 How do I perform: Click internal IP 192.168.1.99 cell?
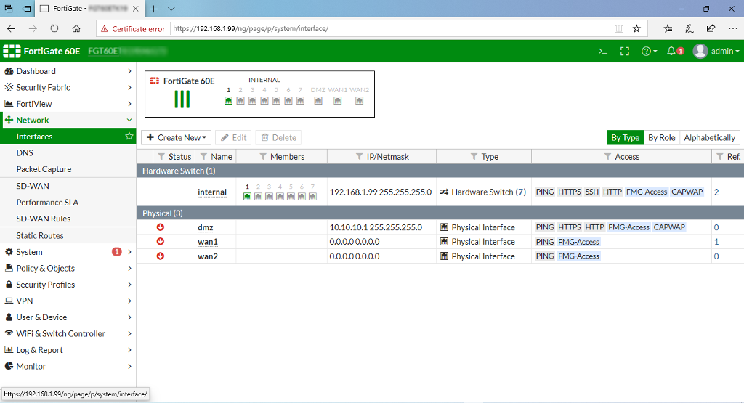click(381, 192)
